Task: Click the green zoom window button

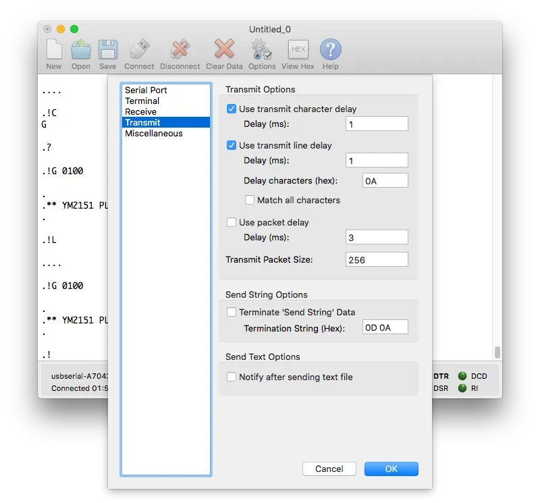Action: [x=74, y=29]
